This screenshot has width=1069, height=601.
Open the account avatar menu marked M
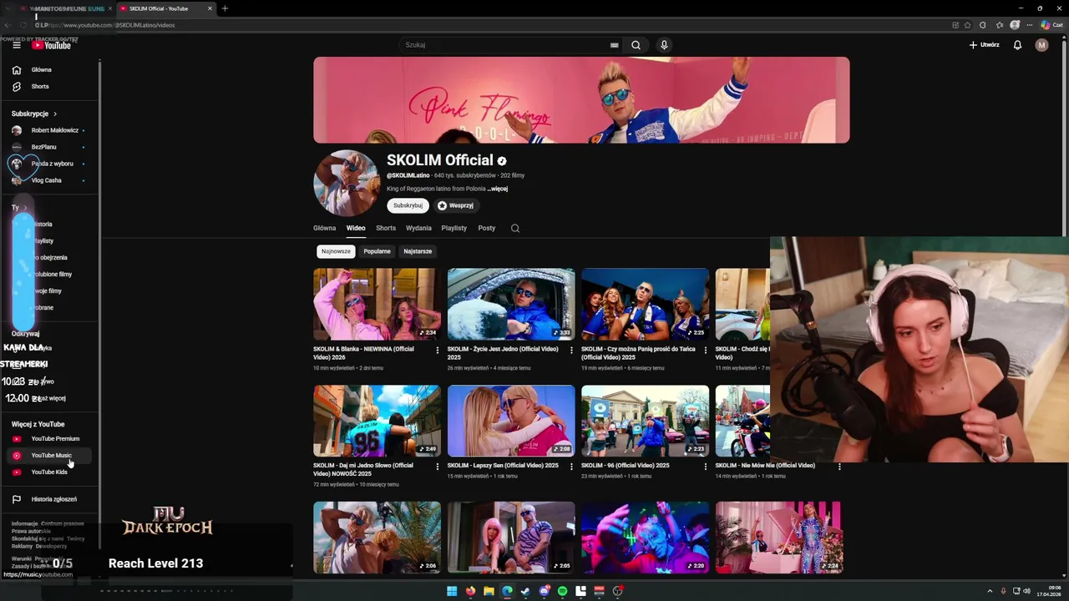click(x=1041, y=45)
